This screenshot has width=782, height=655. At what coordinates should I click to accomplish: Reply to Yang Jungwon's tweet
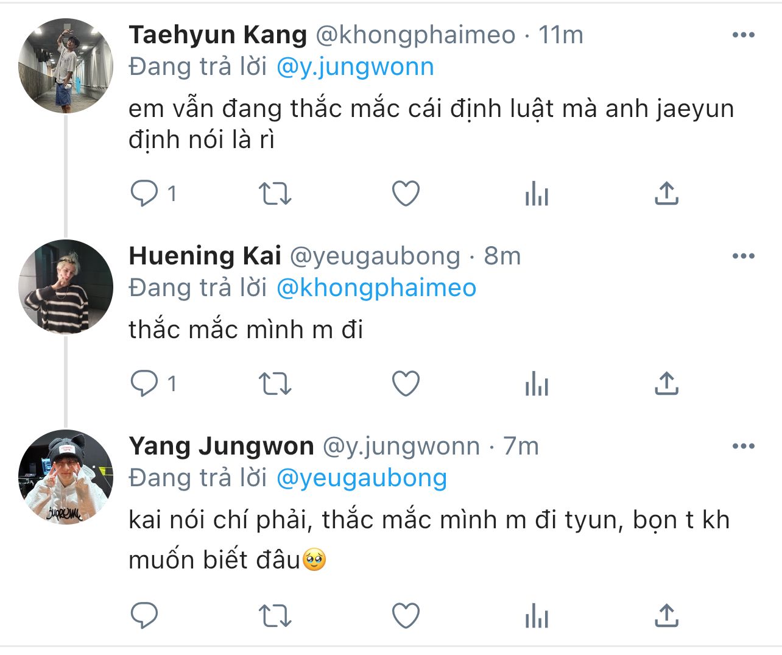coord(144,615)
